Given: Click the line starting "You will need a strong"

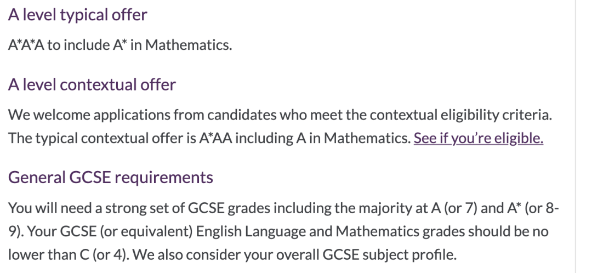Looking at the screenshot, I should point(283,208).
